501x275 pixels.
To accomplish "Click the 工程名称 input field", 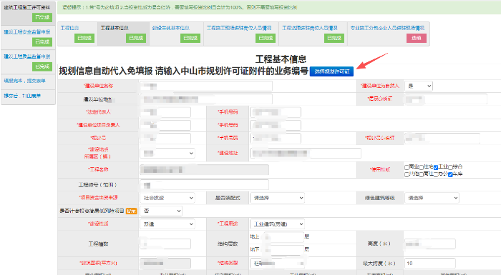I will 204,170.
